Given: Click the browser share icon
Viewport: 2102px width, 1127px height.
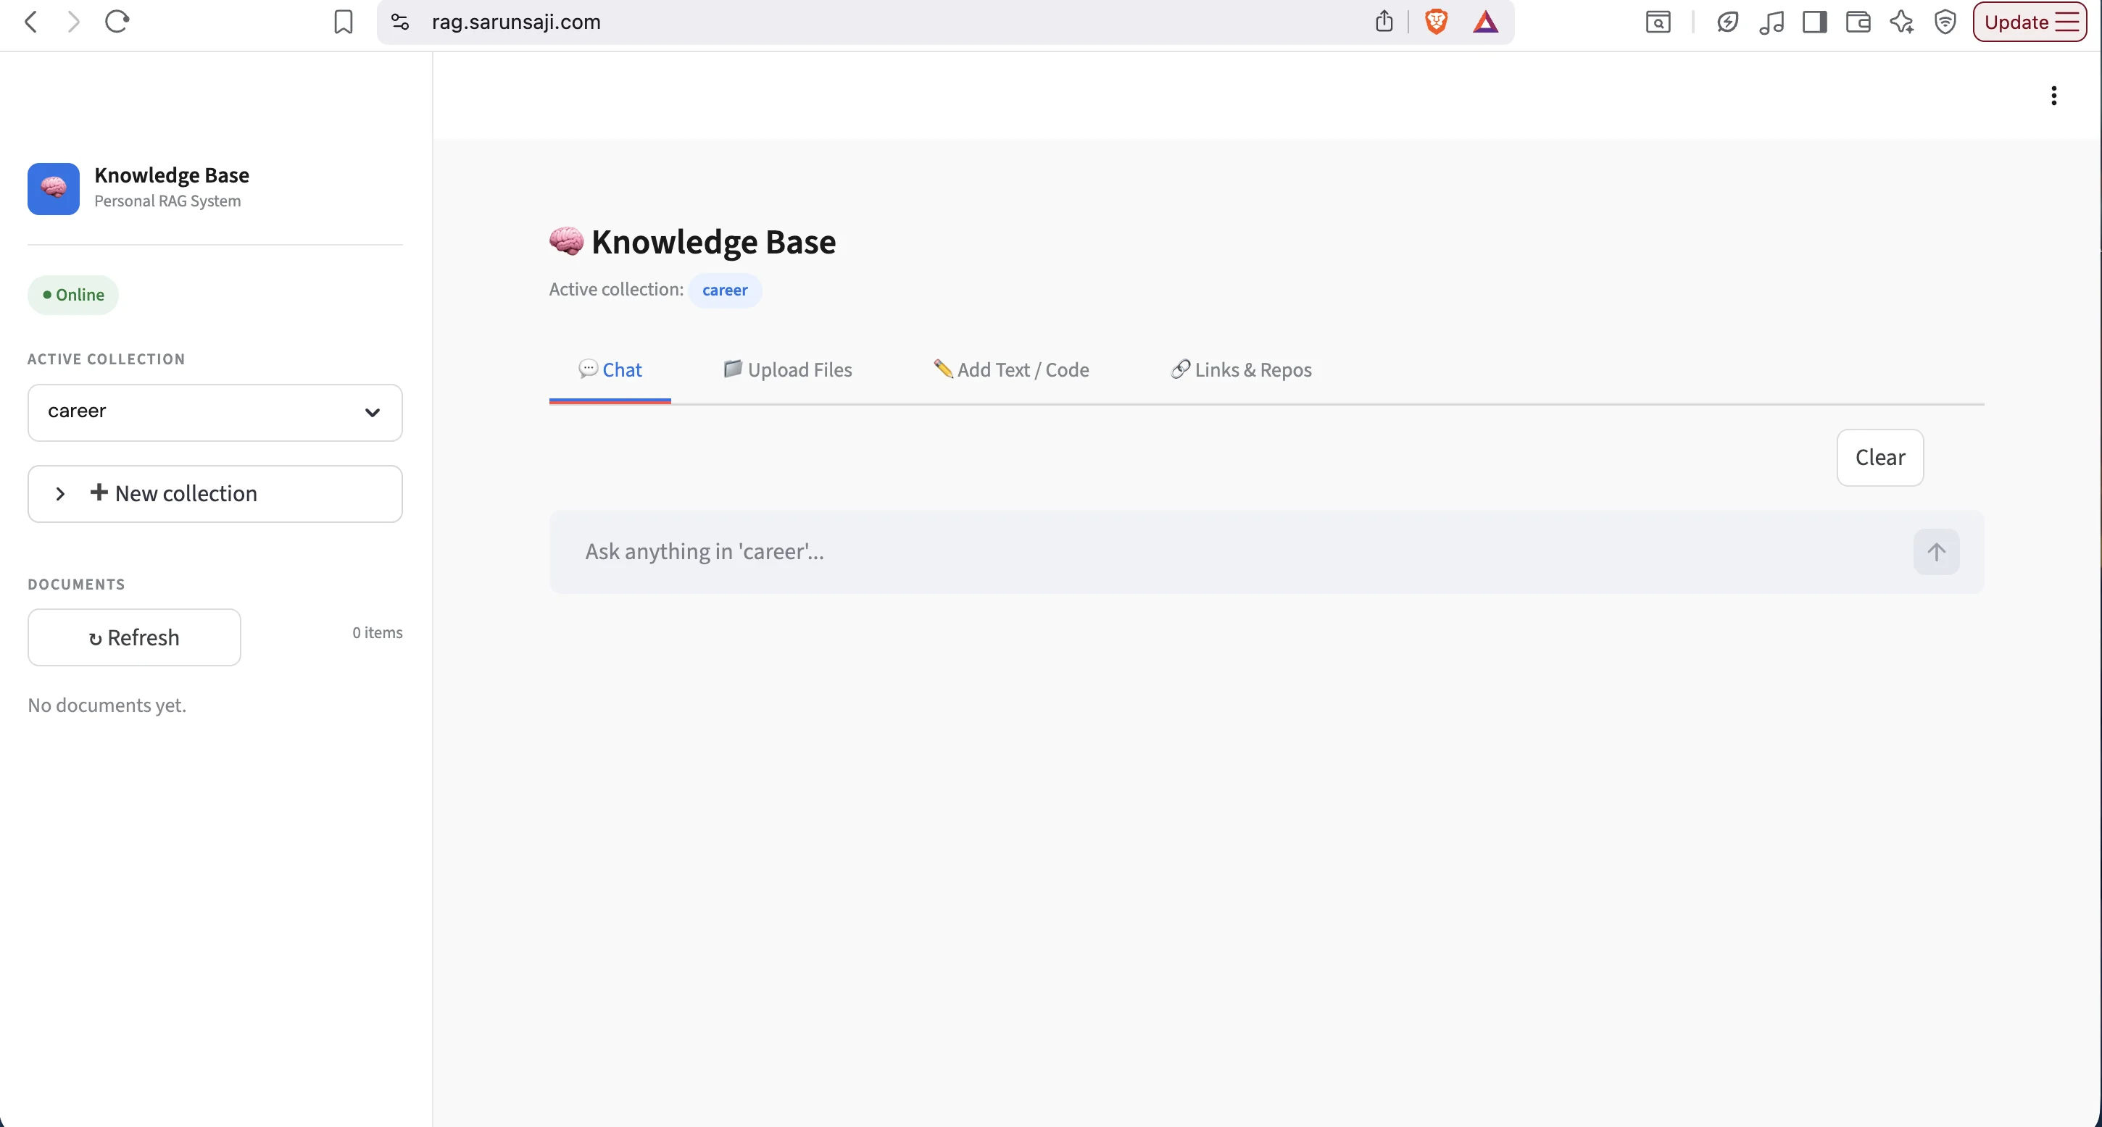Looking at the screenshot, I should [x=1384, y=22].
